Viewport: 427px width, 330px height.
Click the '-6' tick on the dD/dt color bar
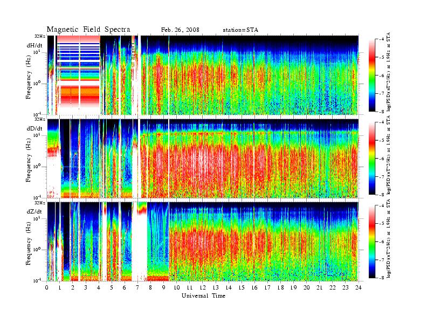pyautogui.click(x=382, y=159)
